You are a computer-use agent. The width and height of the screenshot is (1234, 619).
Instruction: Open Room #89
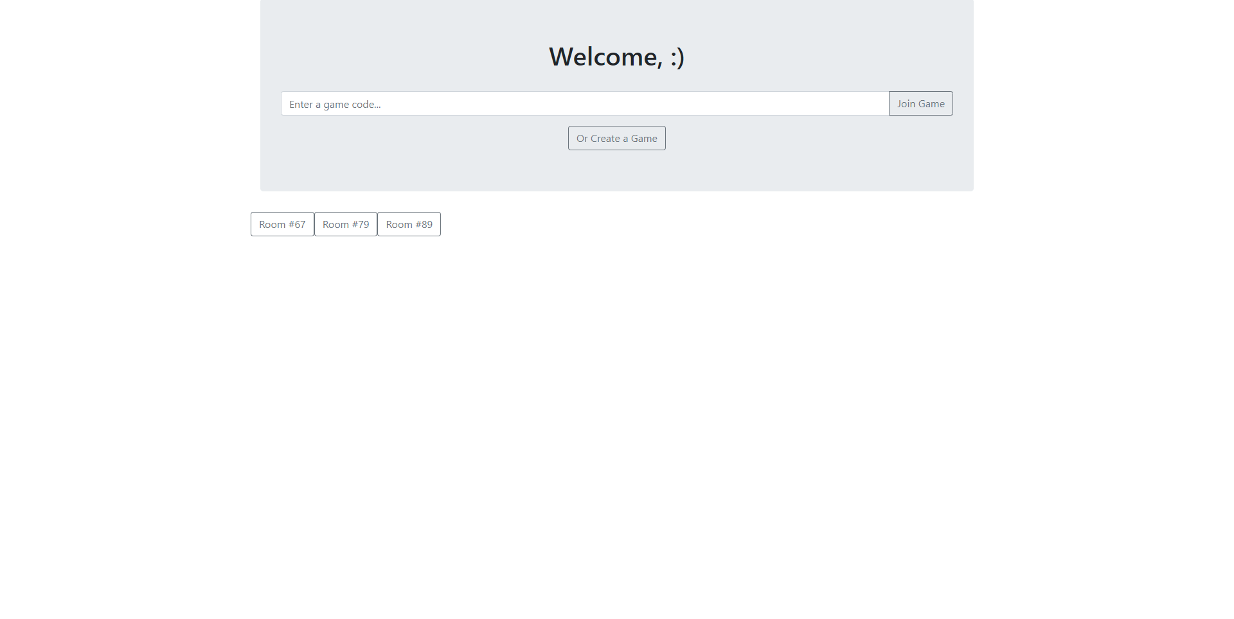pos(409,225)
